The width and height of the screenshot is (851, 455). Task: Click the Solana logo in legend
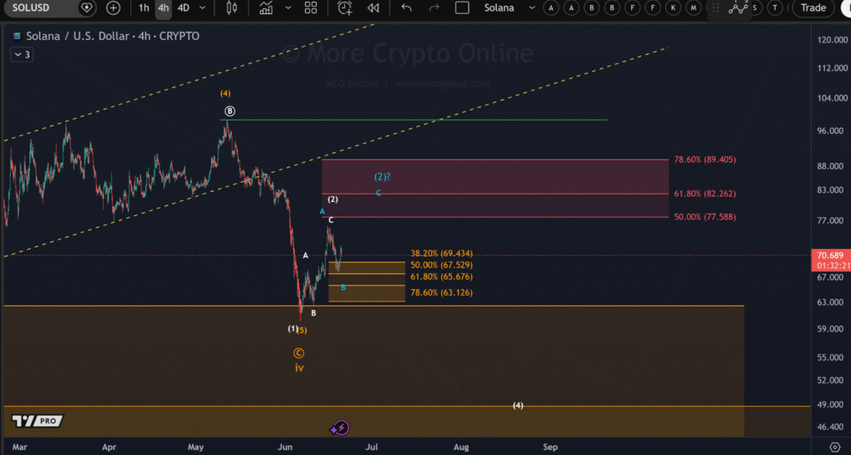pyautogui.click(x=17, y=37)
